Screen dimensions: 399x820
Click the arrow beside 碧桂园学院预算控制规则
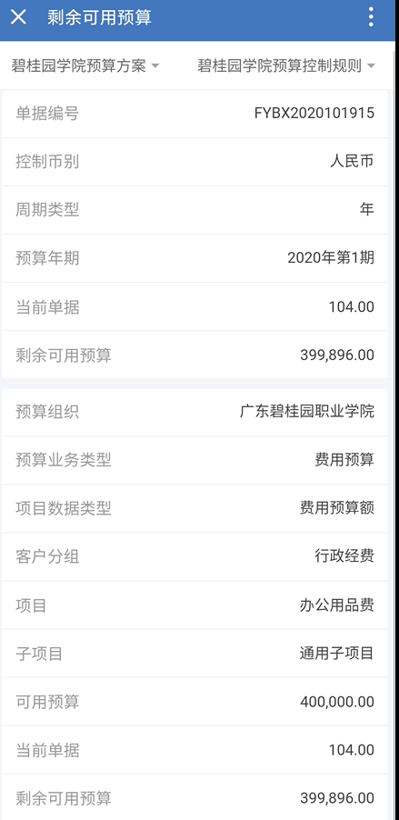click(371, 66)
